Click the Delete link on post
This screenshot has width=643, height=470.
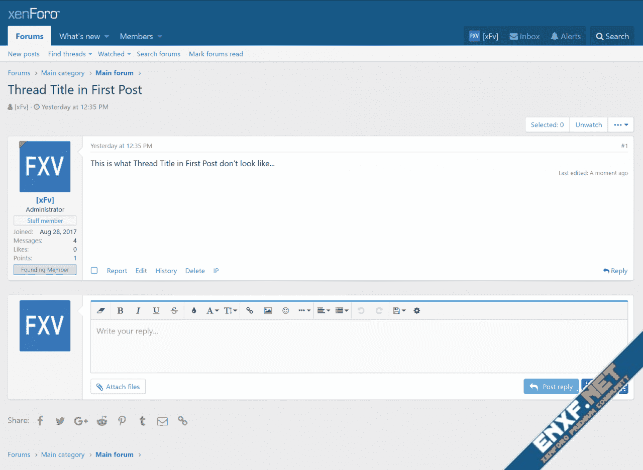[x=195, y=271]
